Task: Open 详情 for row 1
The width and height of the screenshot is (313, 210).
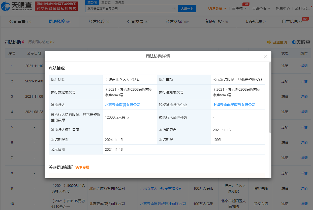Action: [304, 66]
